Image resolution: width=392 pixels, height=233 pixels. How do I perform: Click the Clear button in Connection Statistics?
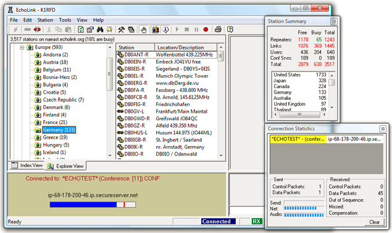point(374,222)
